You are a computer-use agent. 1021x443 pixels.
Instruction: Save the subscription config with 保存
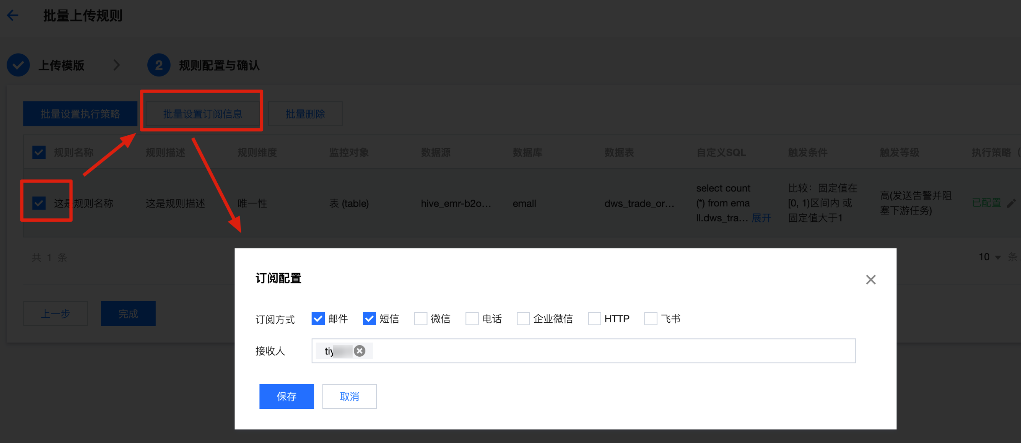pos(286,396)
